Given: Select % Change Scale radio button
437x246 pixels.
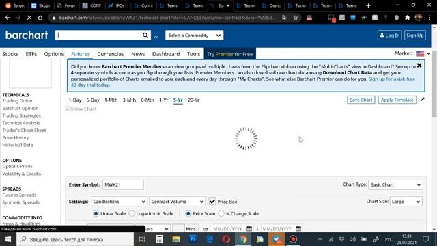Looking at the screenshot, I should coord(221,213).
